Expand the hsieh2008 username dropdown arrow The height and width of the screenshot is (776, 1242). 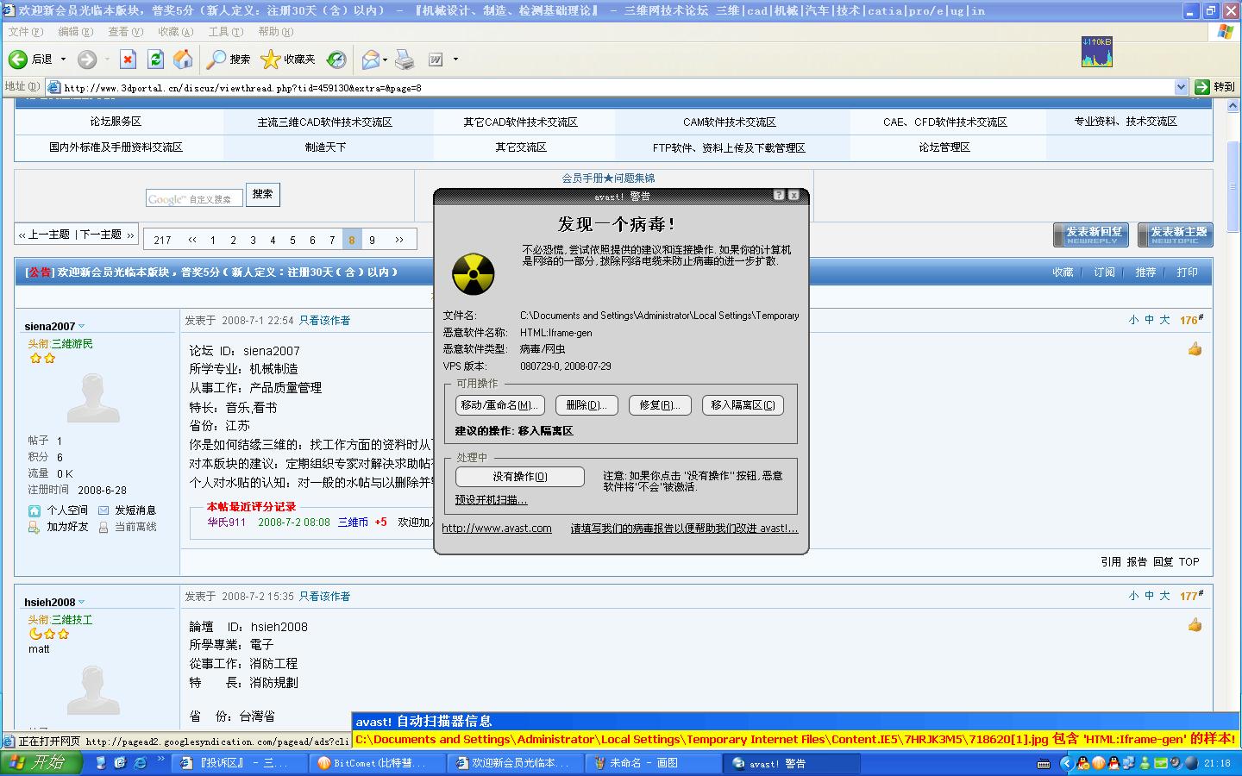point(82,602)
